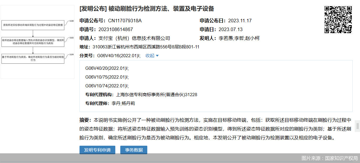Click the 收起 collapse link
Screen dimensions: 360x163
coord(150,56)
